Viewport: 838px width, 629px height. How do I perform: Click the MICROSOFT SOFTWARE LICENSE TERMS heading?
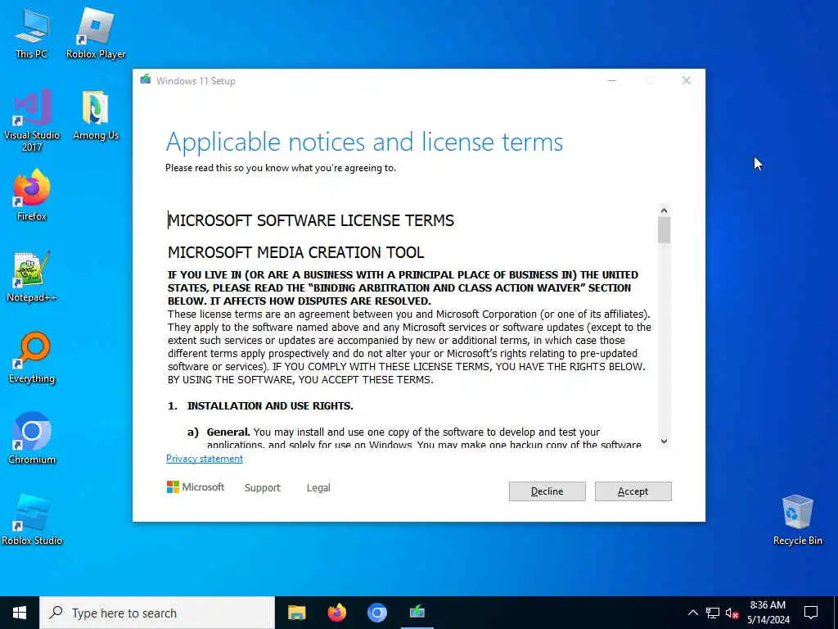click(x=311, y=220)
